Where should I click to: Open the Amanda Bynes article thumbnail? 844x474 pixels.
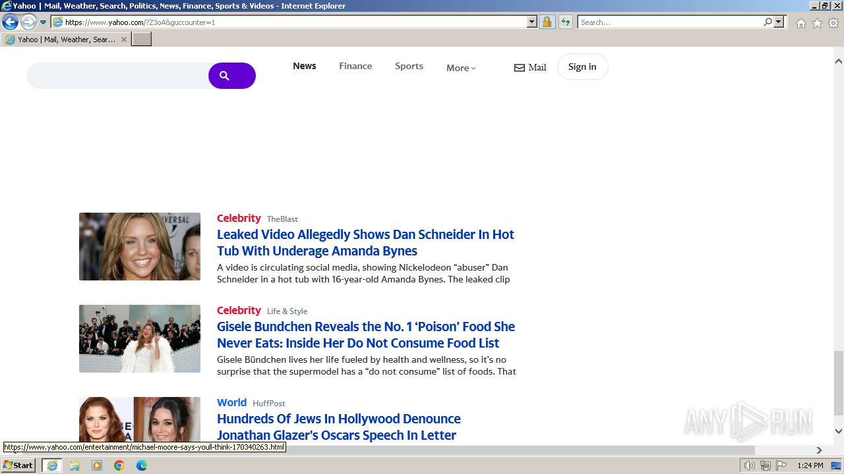coord(140,246)
